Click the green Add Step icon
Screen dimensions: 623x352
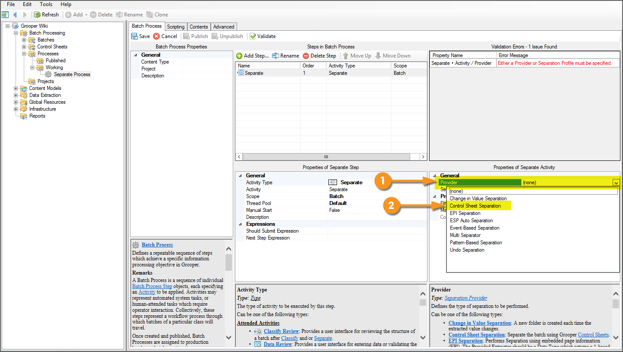[239, 56]
